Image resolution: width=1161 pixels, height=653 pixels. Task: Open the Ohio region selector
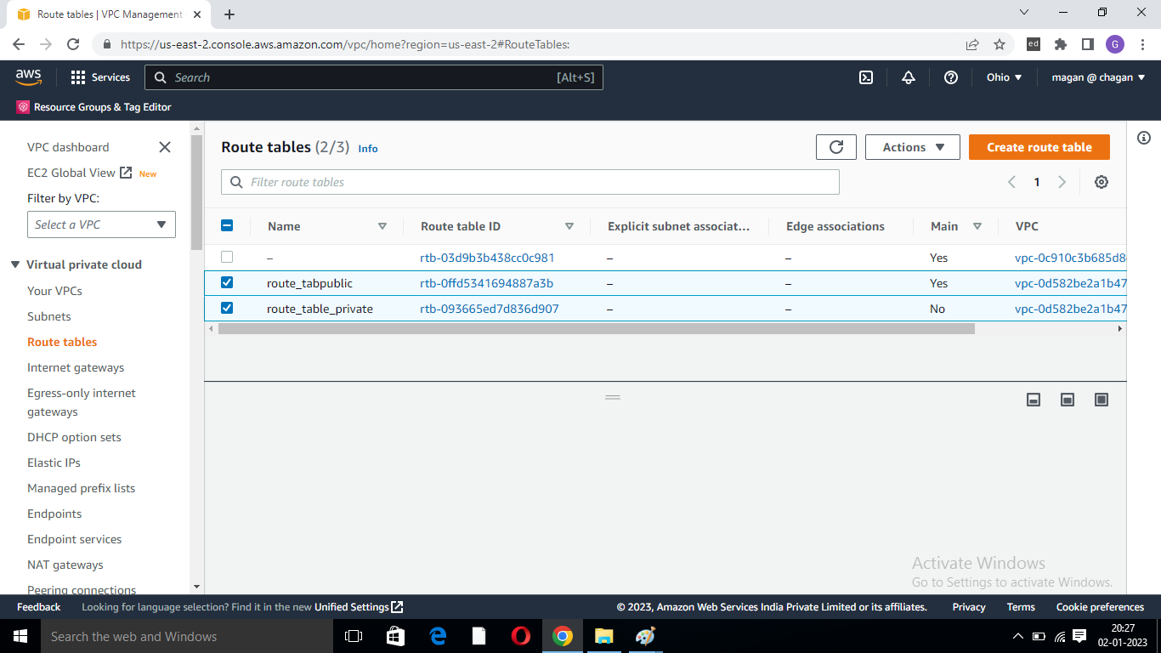1004,77
